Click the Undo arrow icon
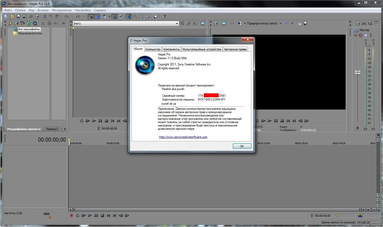The width and height of the screenshot is (383, 227). coord(67,16)
